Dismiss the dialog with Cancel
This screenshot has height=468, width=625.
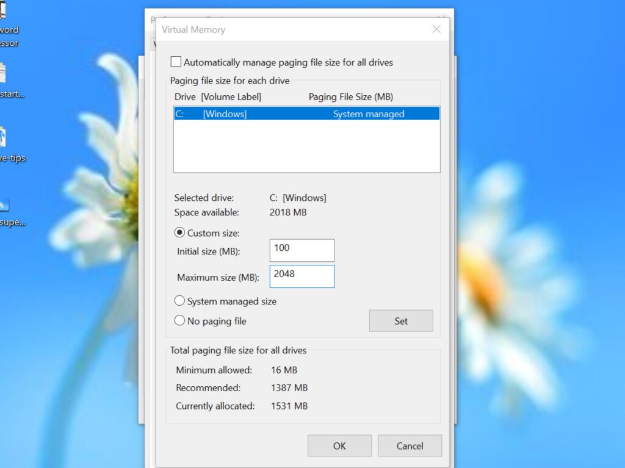[409, 445]
